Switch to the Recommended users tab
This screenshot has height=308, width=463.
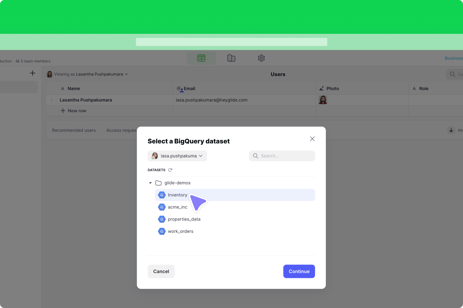[x=74, y=130]
